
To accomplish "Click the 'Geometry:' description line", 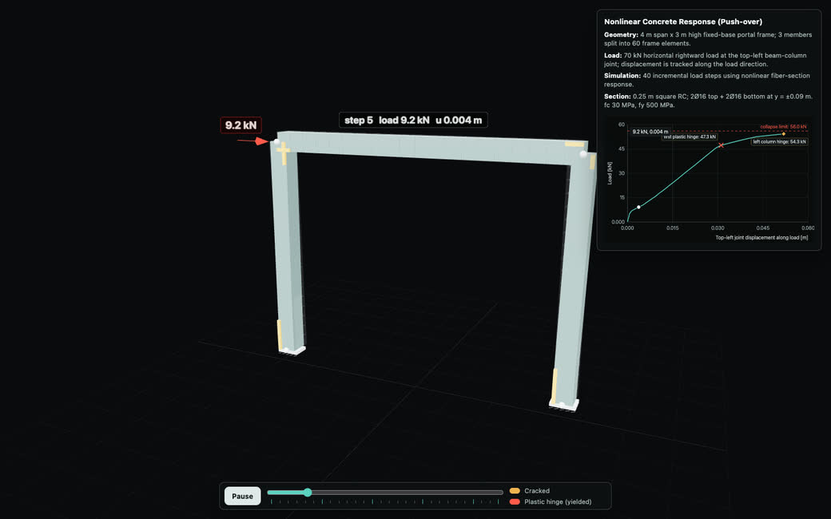I will click(x=708, y=38).
